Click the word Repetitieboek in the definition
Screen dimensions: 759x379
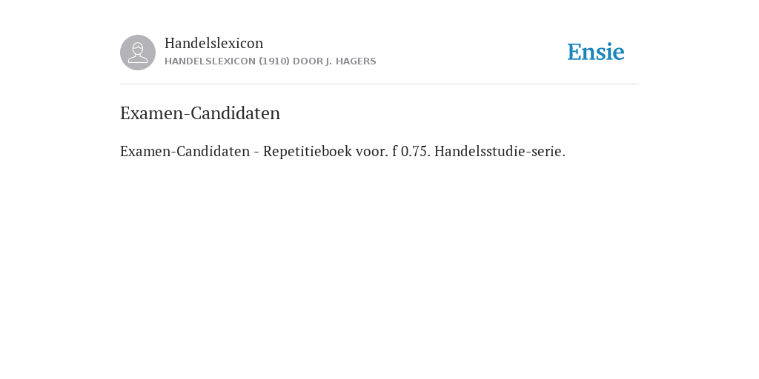308,151
